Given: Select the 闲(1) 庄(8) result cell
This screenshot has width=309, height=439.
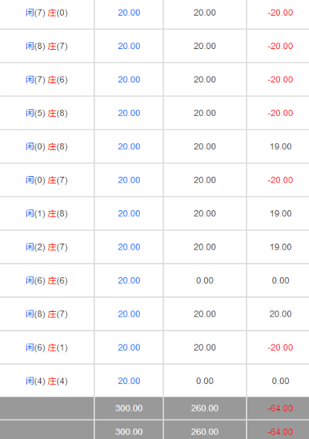Looking at the screenshot, I should click(47, 214).
